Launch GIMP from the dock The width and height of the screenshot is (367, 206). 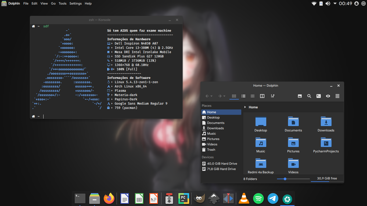click(x=199, y=199)
